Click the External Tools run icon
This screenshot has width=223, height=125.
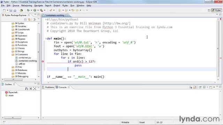tap(41, 10)
